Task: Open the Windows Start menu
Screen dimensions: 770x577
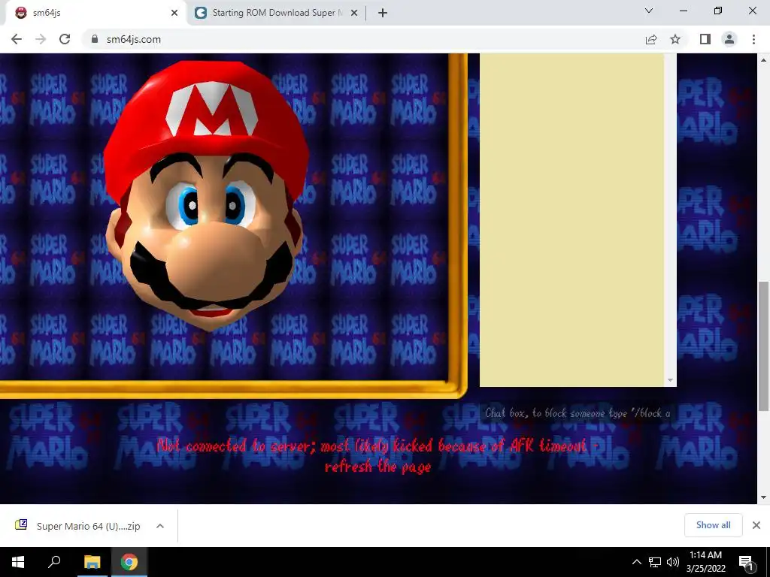Action: 18,562
